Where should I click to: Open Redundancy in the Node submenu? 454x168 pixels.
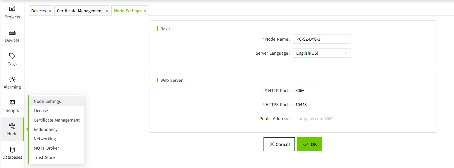coord(46,129)
